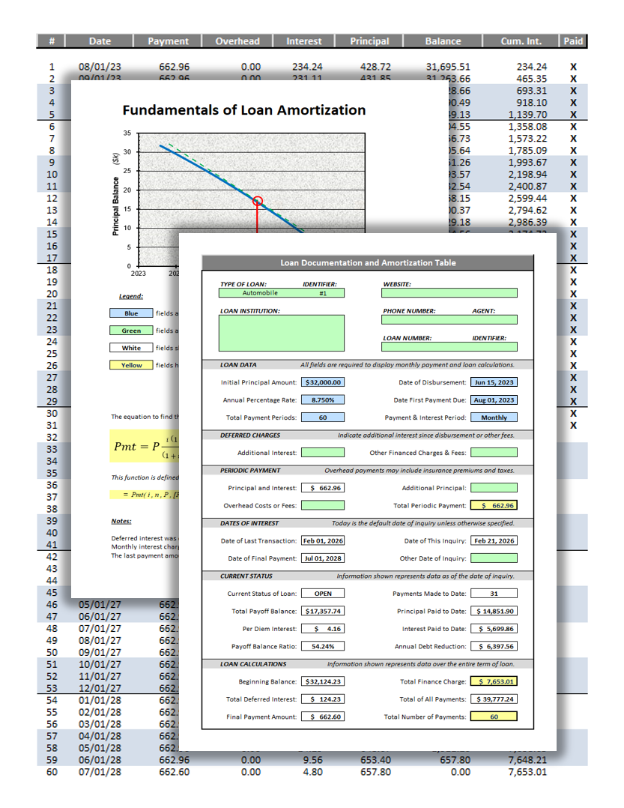The width and height of the screenshot is (624, 808).
Task: Toggle the Paid mark on payment row 31
Action: coord(574,426)
